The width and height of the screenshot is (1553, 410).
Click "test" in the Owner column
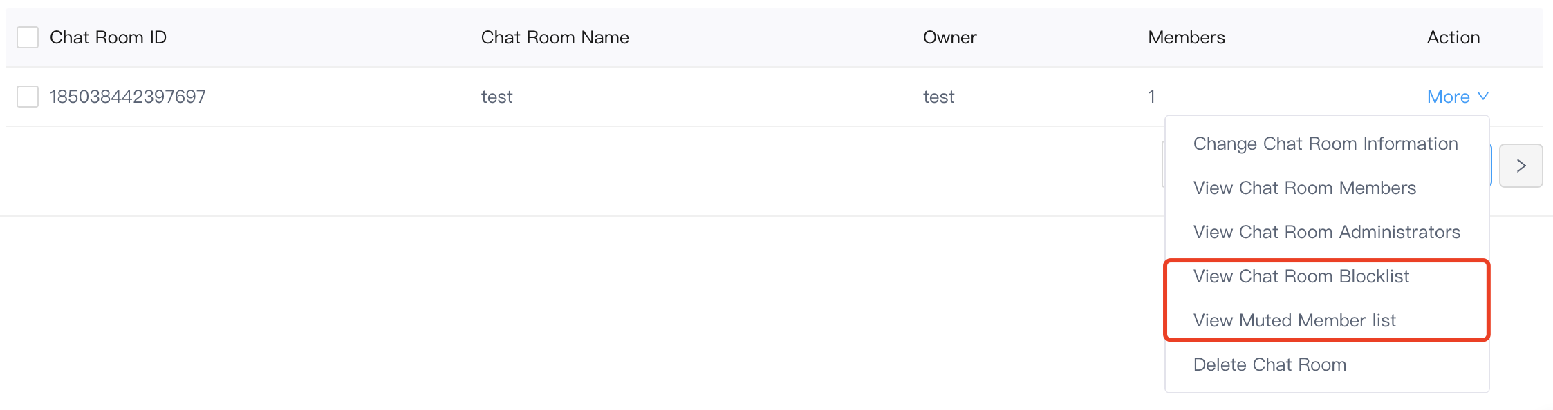click(x=939, y=97)
